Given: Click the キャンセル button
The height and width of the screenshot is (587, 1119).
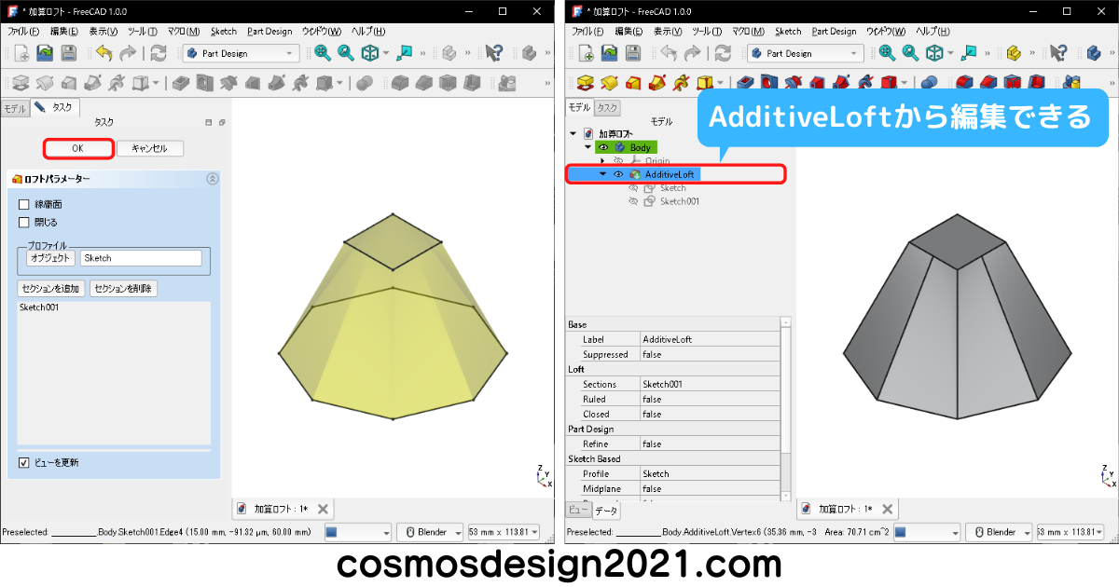Looking at the screenshot, I should (150, 148).
